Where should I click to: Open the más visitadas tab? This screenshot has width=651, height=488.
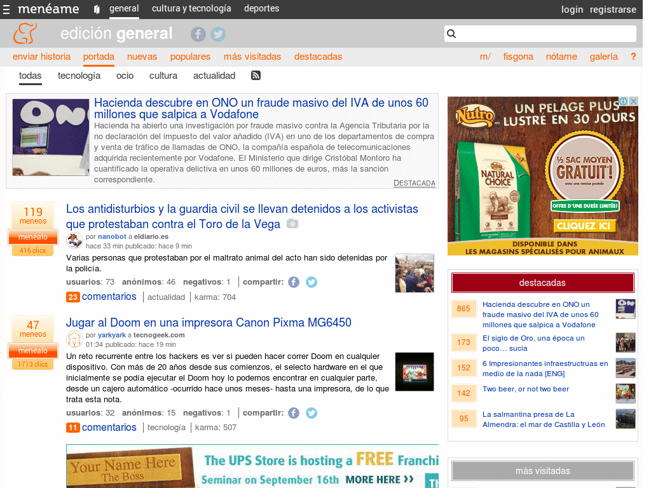click(x=252, y=57)
